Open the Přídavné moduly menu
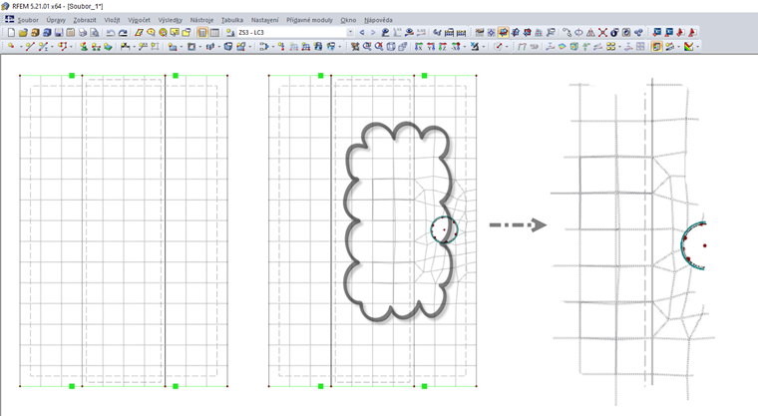Viewport: 758px width, 416px height. coord(309,20)
